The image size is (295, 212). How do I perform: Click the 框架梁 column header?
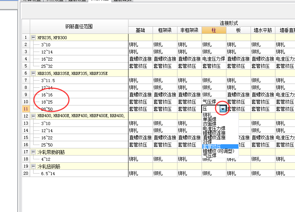point(165,30)
